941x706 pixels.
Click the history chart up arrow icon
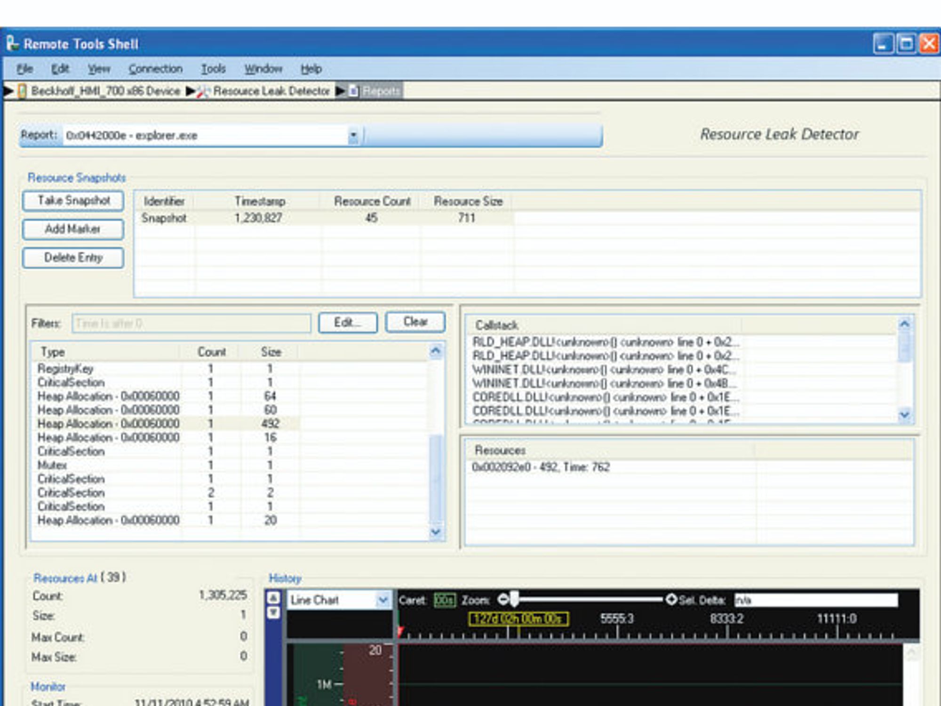[x=273, y=598]
